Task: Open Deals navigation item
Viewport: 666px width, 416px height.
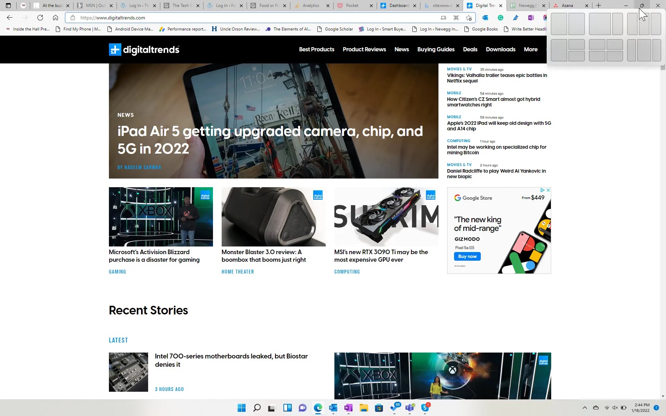Action: 470,49
